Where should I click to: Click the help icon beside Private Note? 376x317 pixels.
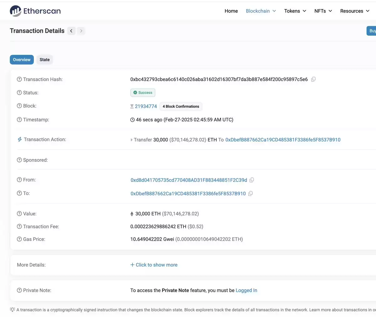(x=19, y=290)
